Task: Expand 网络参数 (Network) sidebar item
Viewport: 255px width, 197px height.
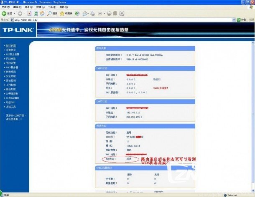Action: (x=11, y=59)
